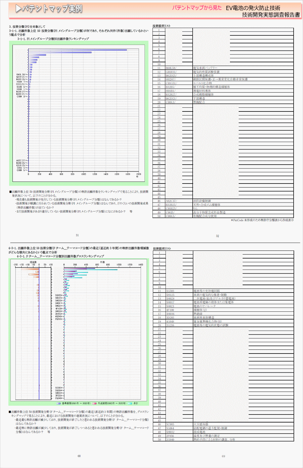Select the B60L58/ code in upper table
The image size is (303, 468).
tap(171, 68)
